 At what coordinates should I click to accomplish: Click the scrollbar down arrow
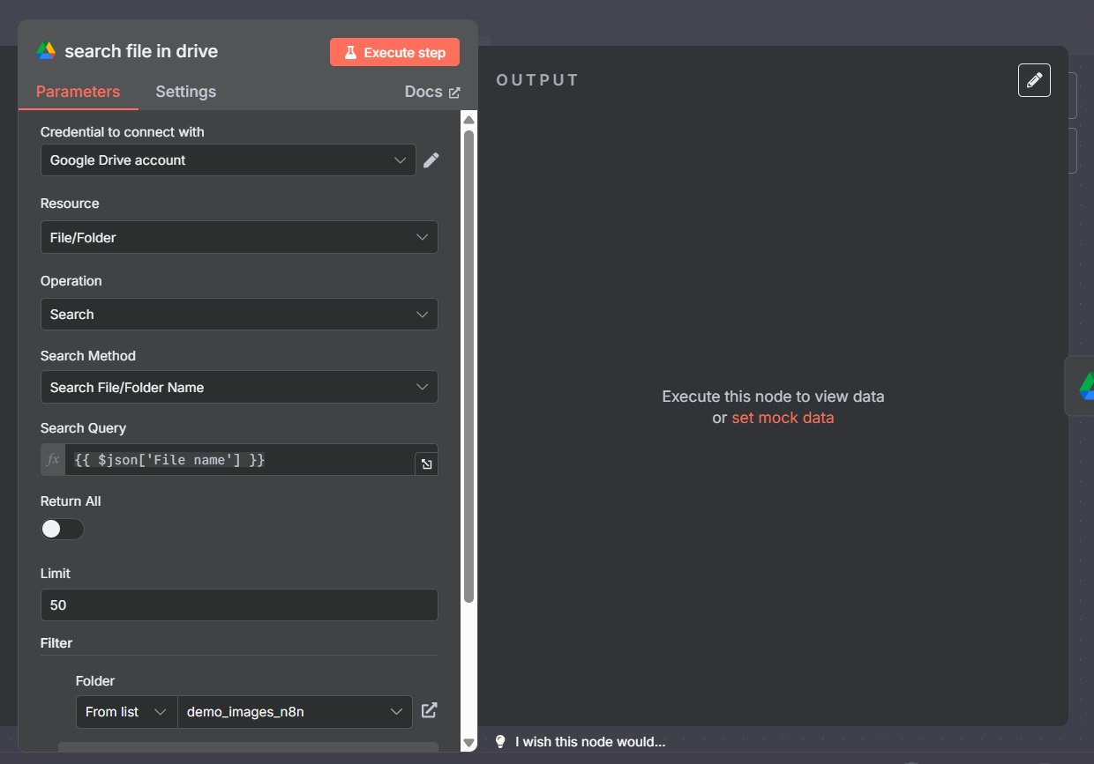[469, 743]
